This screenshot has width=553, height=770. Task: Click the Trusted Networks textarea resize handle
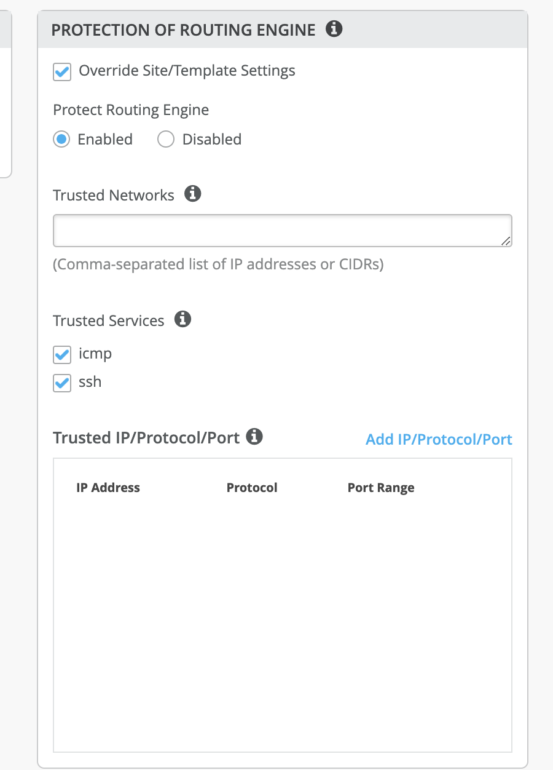tap(506, 241)
